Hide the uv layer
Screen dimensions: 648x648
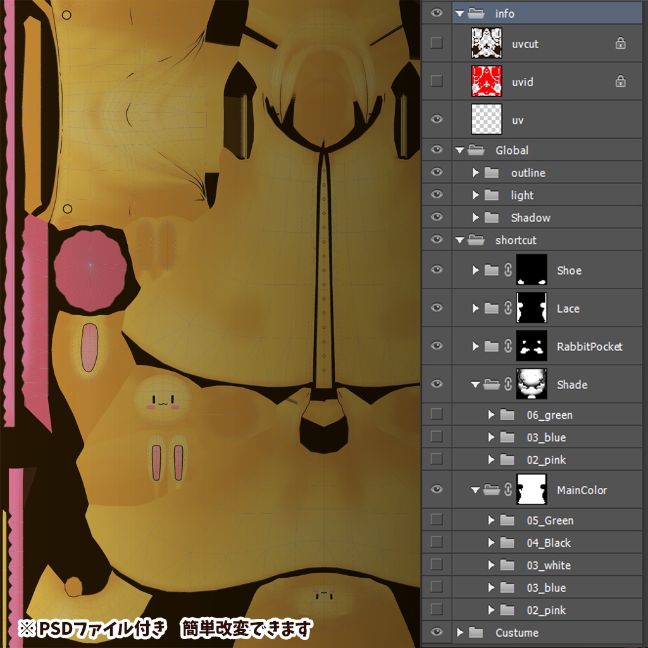click(x=437, y=119)
